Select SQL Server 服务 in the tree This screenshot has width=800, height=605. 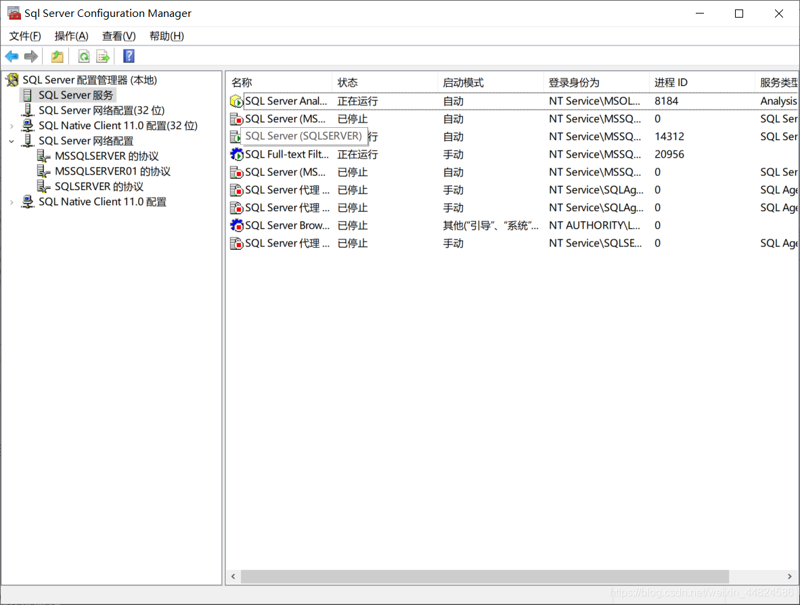tap(76, 95)
